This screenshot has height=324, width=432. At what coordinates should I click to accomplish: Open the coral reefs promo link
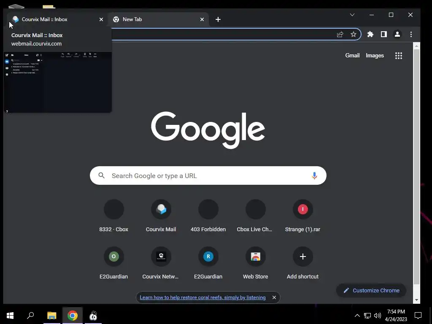coord(202,297)
